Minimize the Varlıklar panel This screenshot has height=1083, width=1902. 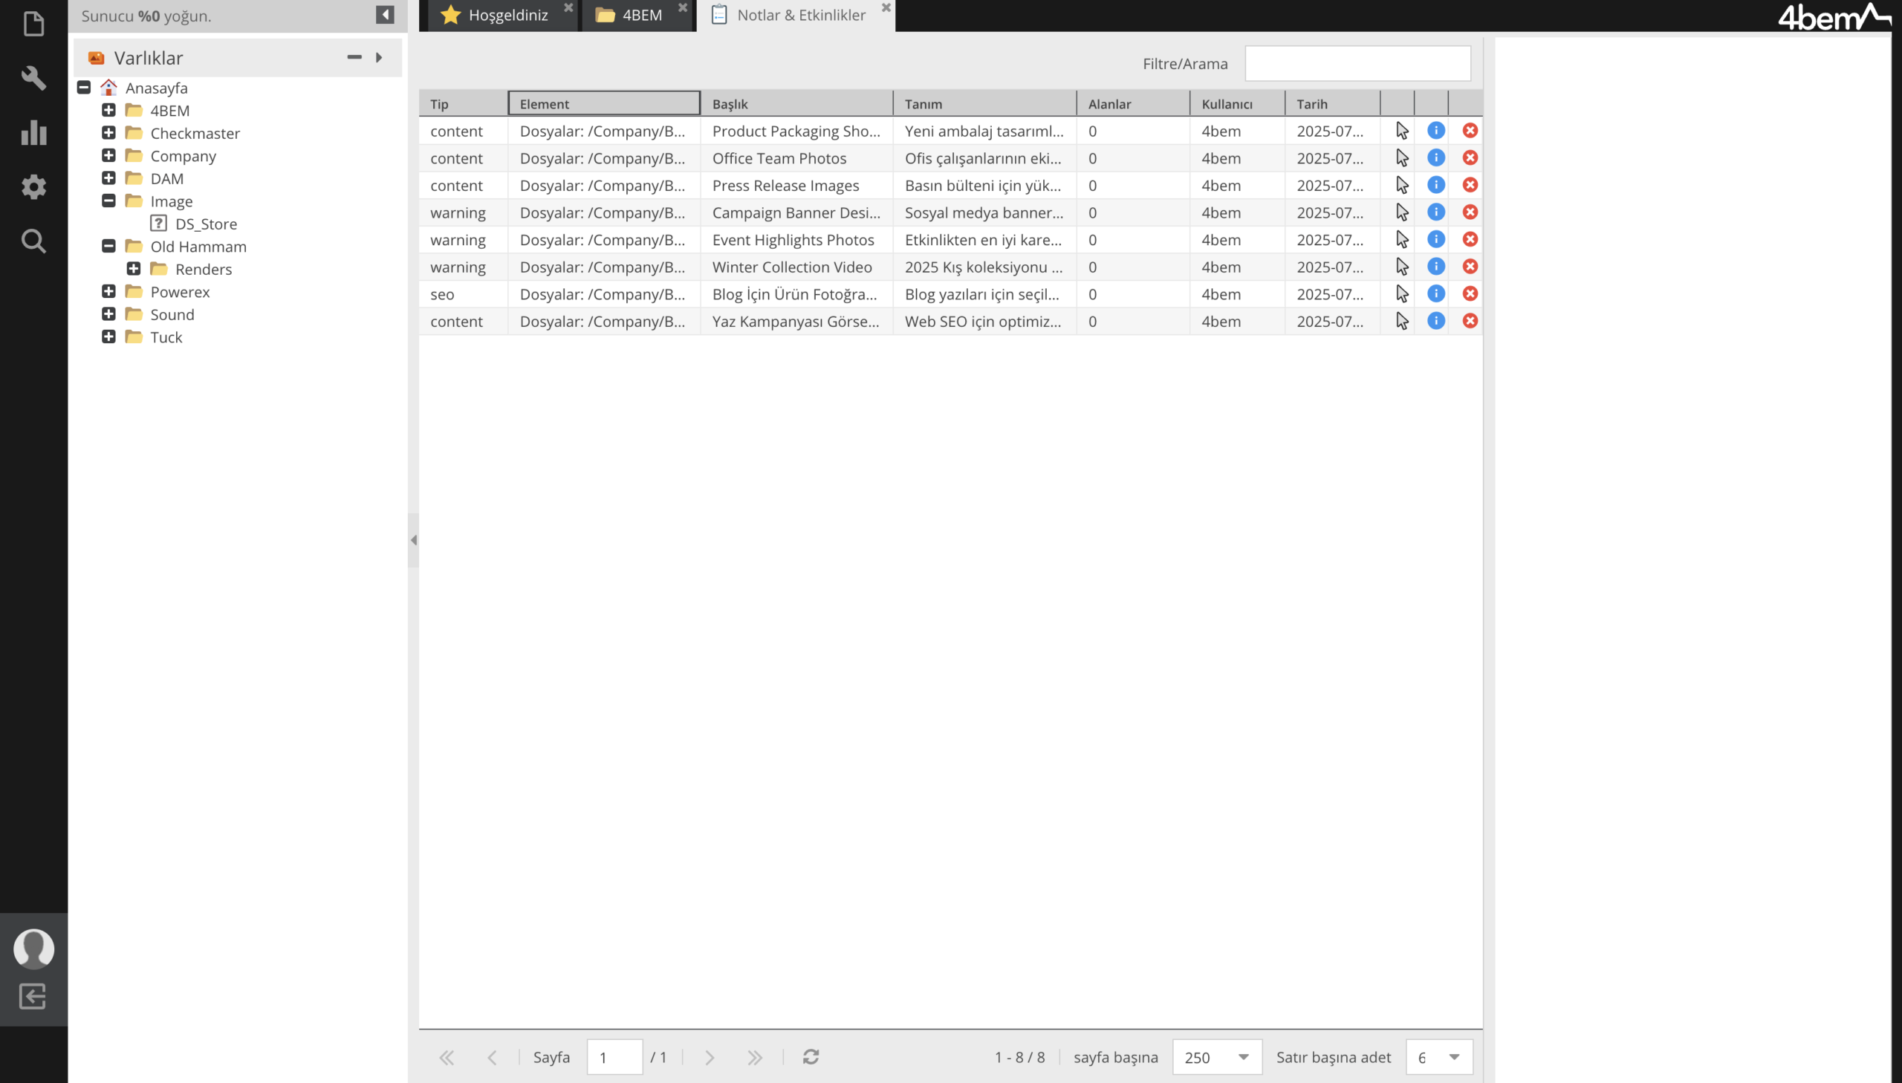coord(354,57)
